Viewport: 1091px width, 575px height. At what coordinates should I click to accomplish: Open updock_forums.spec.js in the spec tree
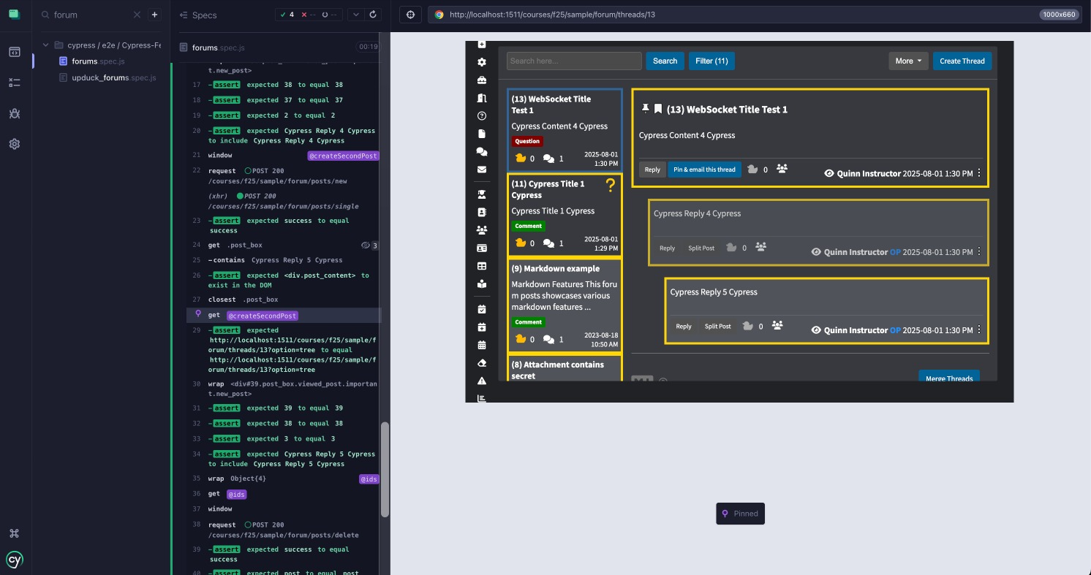pos(113,77)
